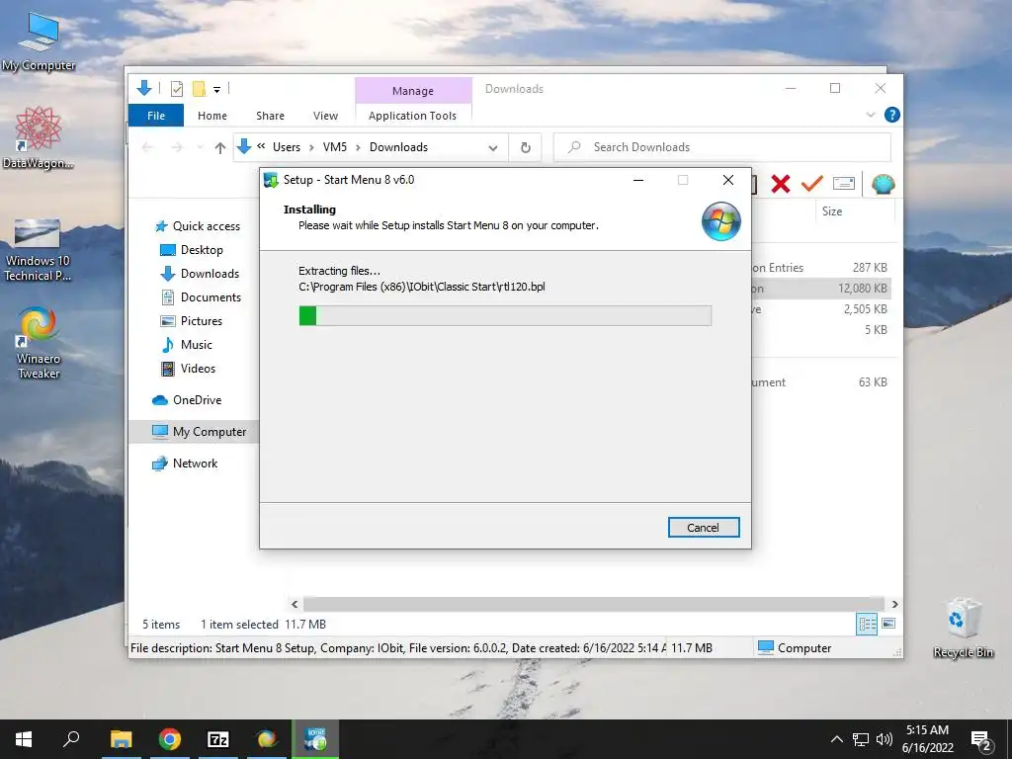Click the rename box toolbar icon

click(844, 184)
